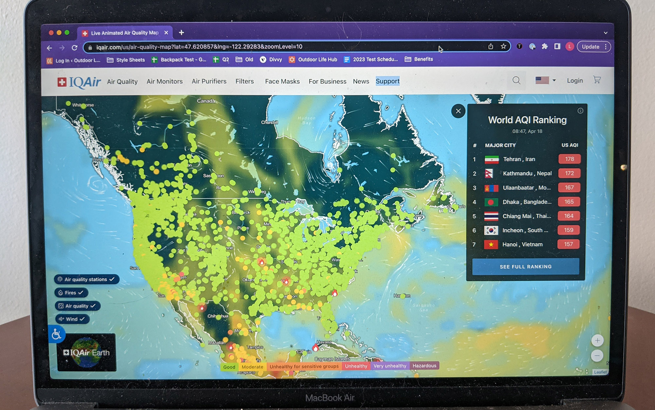The height and width of the screenshot is (410, 655).
Task: Select the Support menu item
Action: tap(387, 81)
